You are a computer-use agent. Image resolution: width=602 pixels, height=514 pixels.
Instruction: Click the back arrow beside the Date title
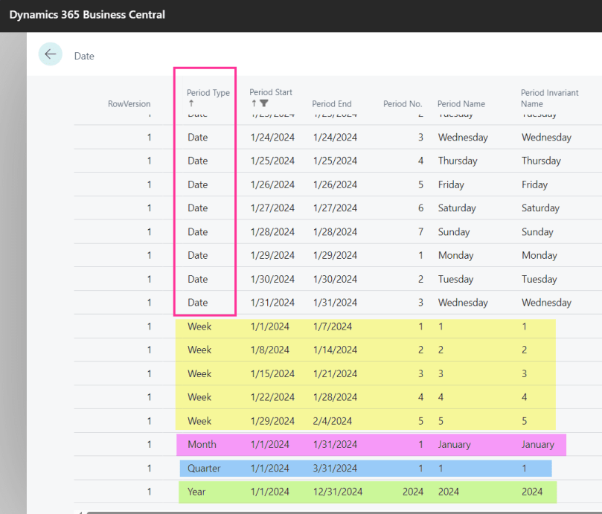[x=50, y=54]
